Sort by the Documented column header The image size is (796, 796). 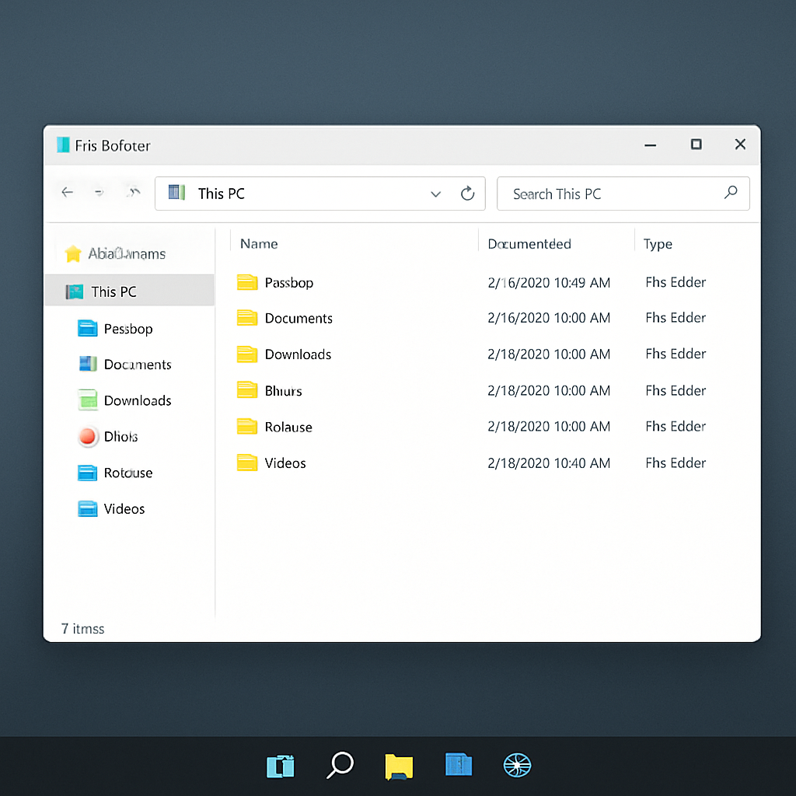[529, 243]
